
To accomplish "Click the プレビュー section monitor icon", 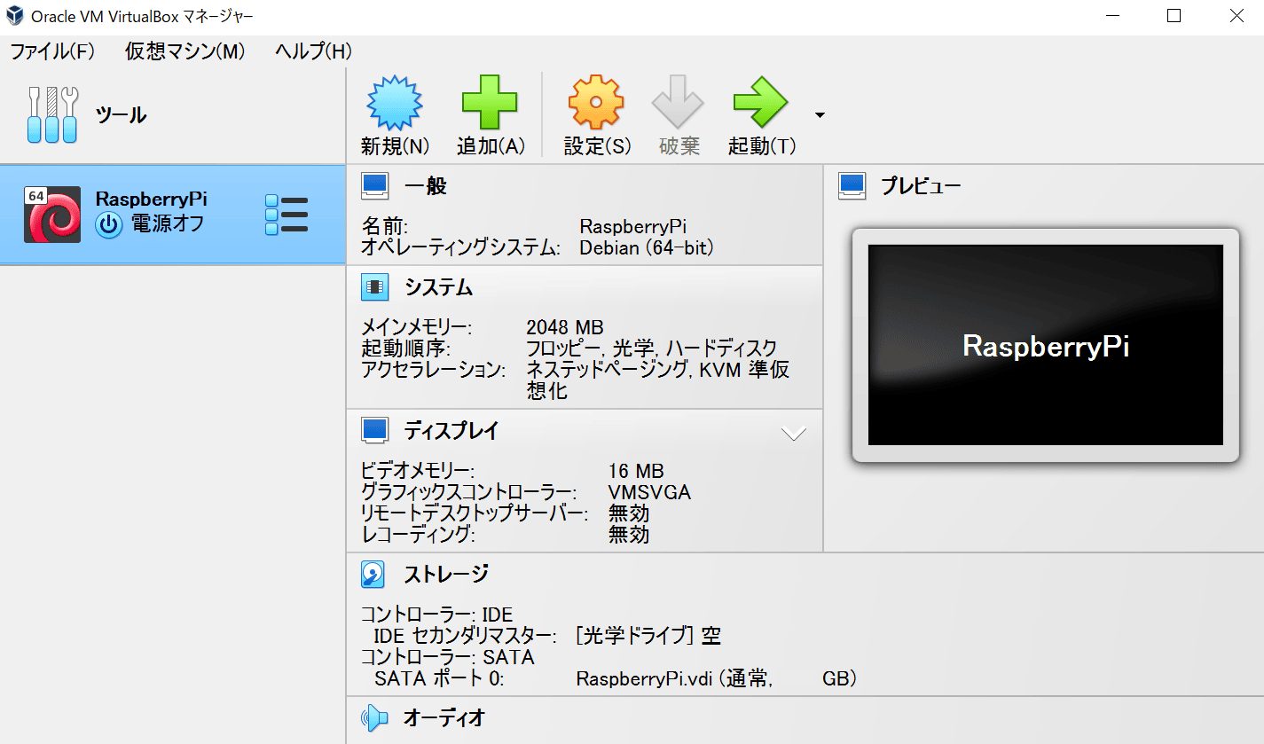I will 852,186.
